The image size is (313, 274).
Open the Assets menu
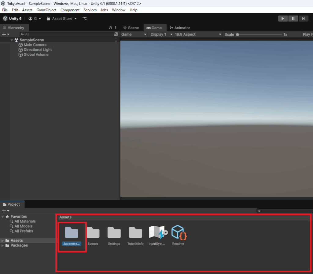[x=27, y=10]
